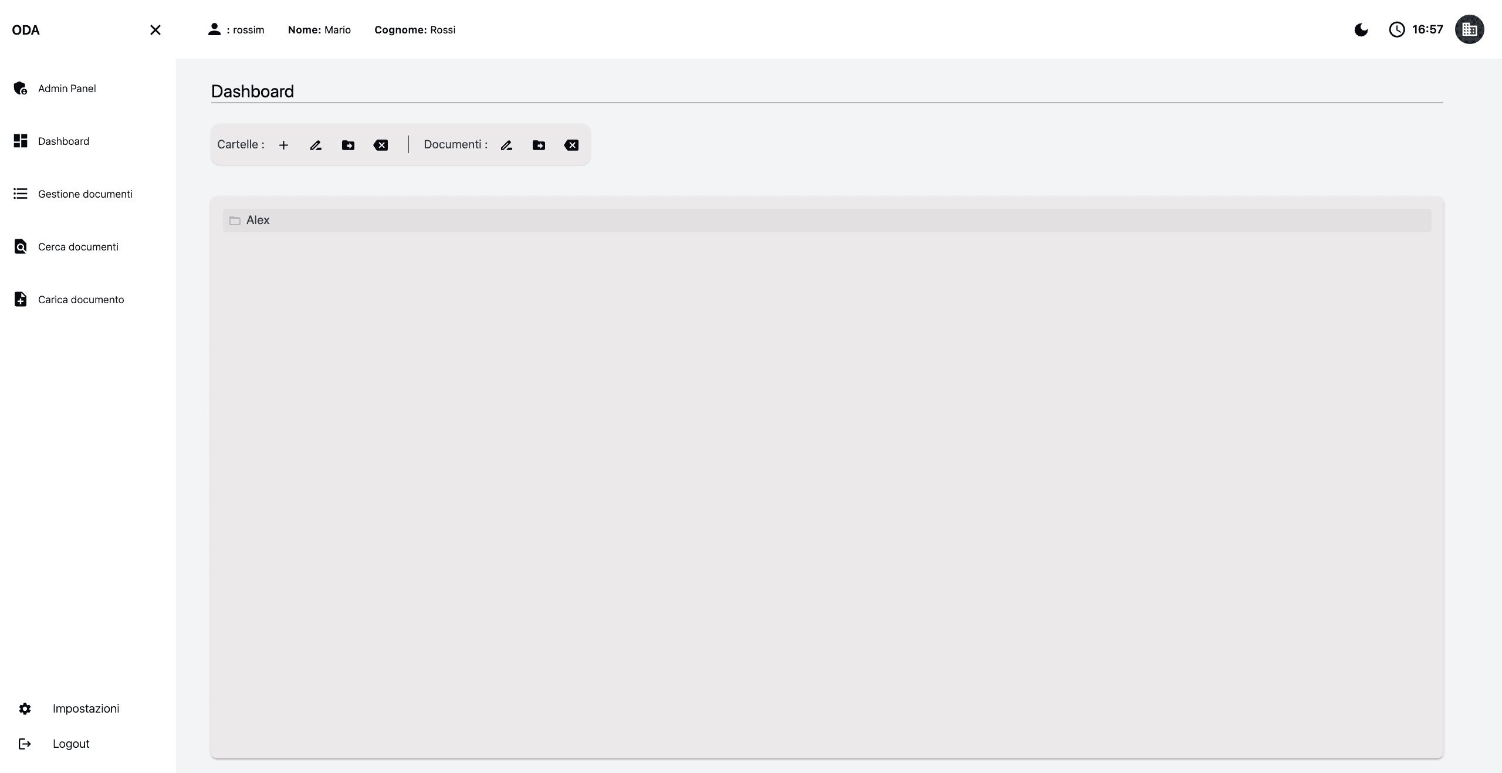This screenshot has width=1502, height=773.
Task: Click the rename folder pencil icon
Action: click(316, 145)
